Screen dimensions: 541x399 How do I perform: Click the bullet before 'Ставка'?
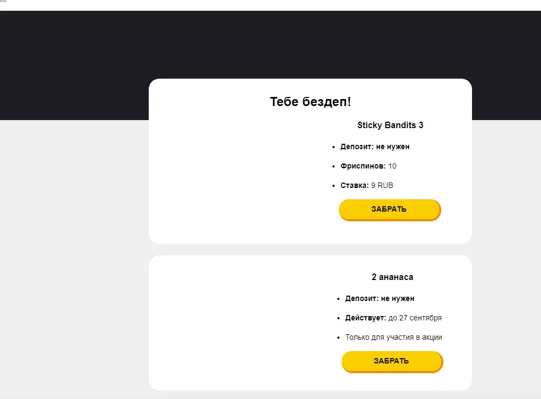[334, 186]
